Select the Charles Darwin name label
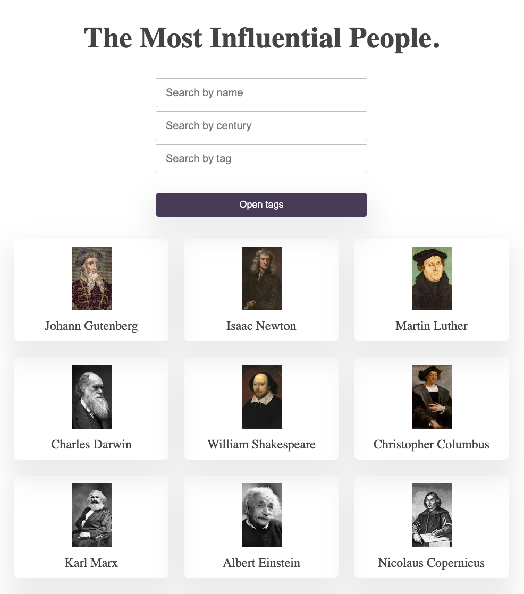 [91, 444]
